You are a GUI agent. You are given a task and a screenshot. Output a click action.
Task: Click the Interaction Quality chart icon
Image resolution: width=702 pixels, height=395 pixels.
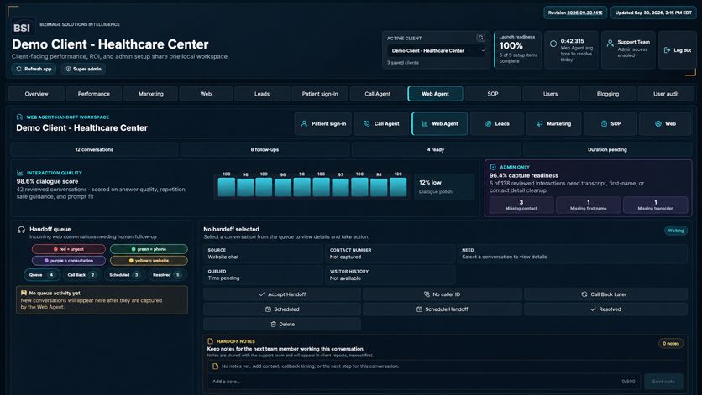click(20, 173)
